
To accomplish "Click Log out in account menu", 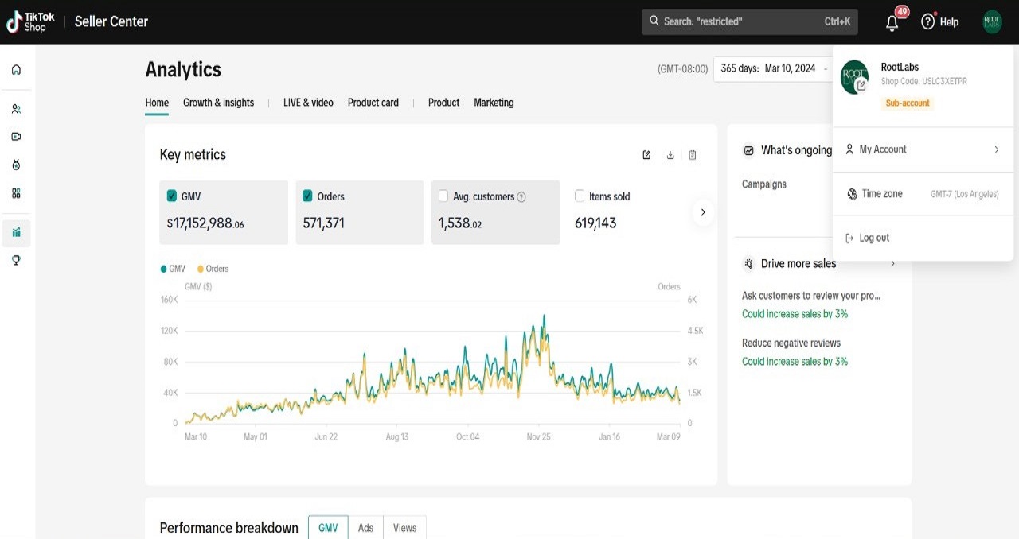I will click(x=873, y=238).
